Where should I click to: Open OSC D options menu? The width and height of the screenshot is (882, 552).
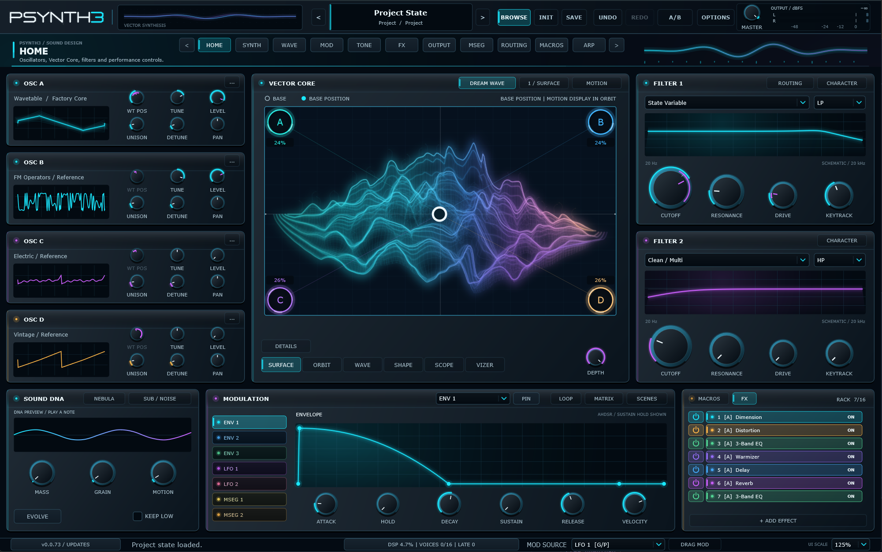coord(232,319)
